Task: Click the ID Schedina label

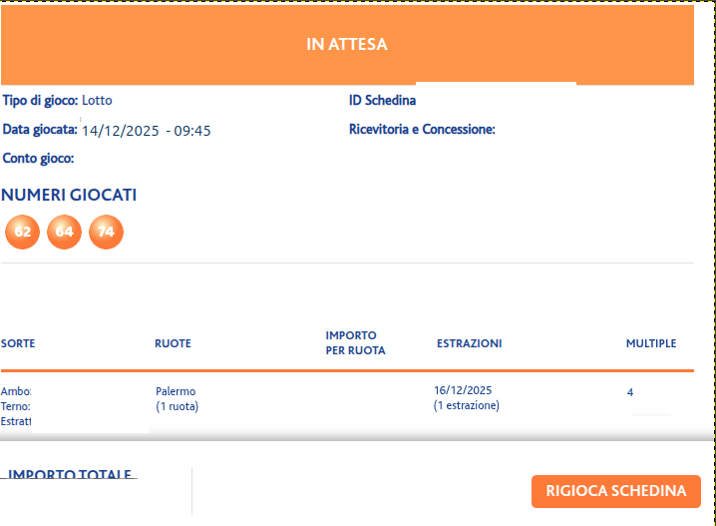Action: [x=383, y=101]
